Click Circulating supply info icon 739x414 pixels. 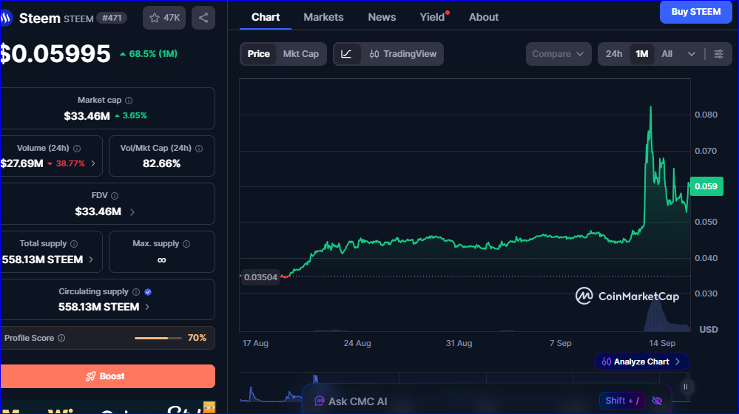(x=136, y=292)
